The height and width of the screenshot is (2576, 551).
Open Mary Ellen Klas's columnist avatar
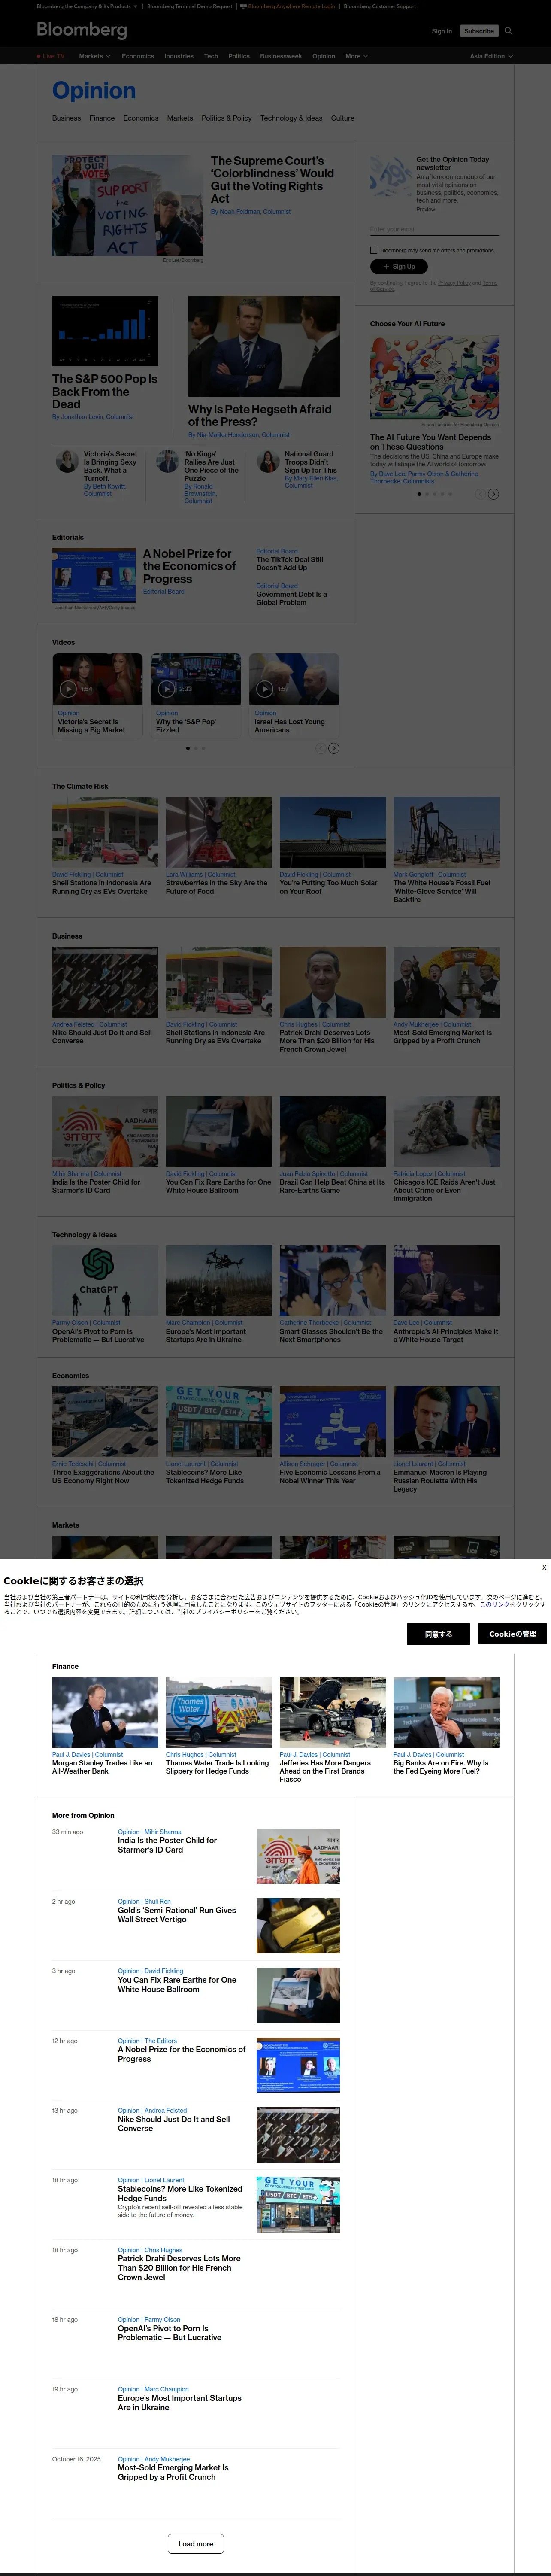coord(268,461)
